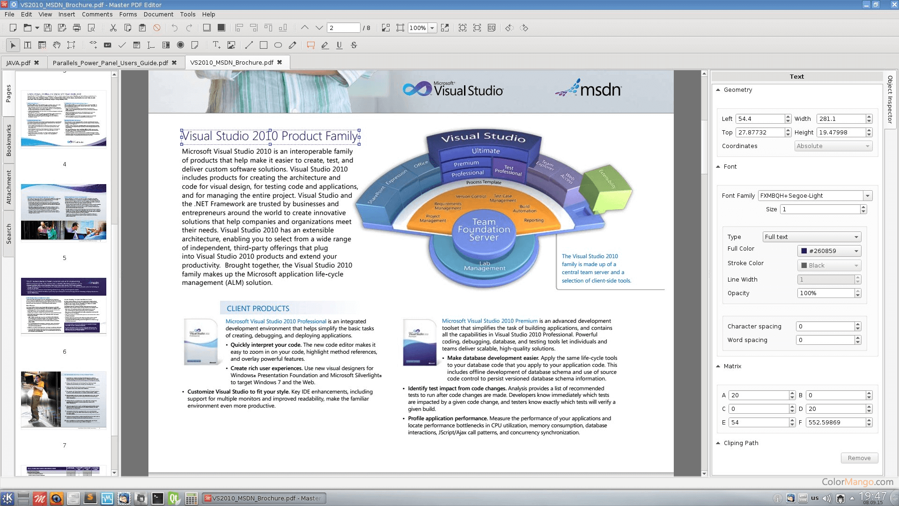Select page 6 thumbnail in Pages panel
The image size is (899, 506).
coord(64,306)
